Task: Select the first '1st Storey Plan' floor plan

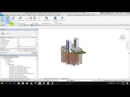Action: (16, 66)
